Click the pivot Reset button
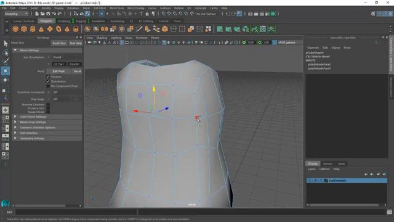Viewport: 394px width, 222px height. (78, 72)
